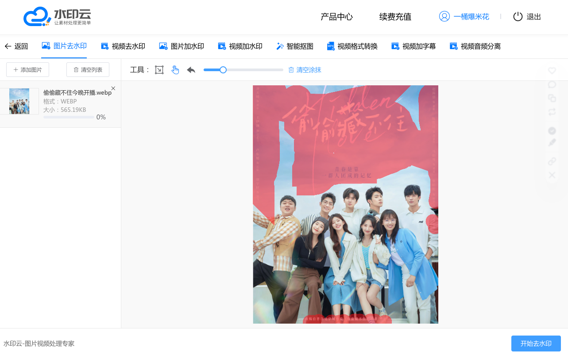
Task: Remove 偷偷藏不住今晚开播.webp from the list
Action: (x=113, y=88)
